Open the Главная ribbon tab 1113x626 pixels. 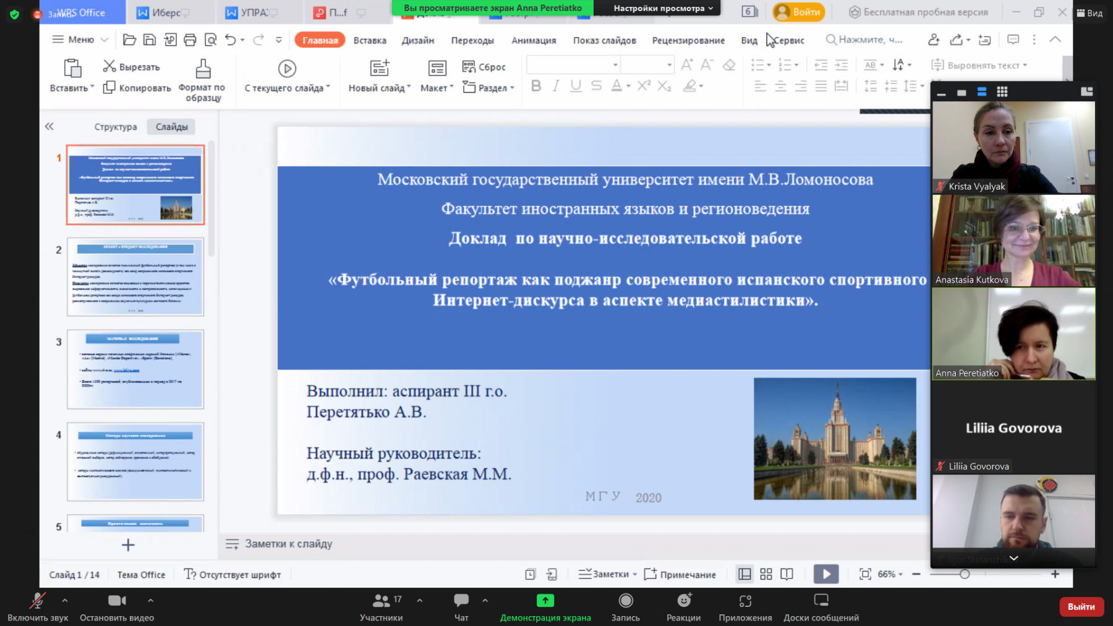pos(320,40)
